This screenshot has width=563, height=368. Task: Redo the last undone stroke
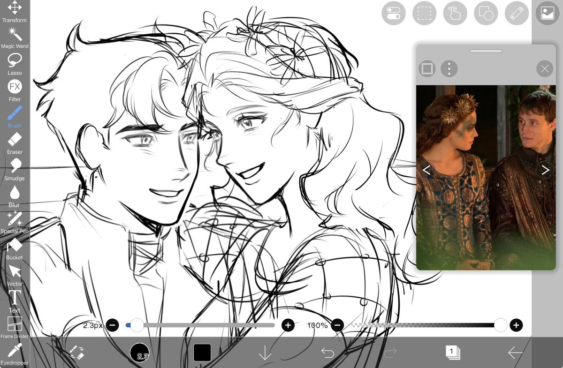pyautogui.click(x=390, y=353)
